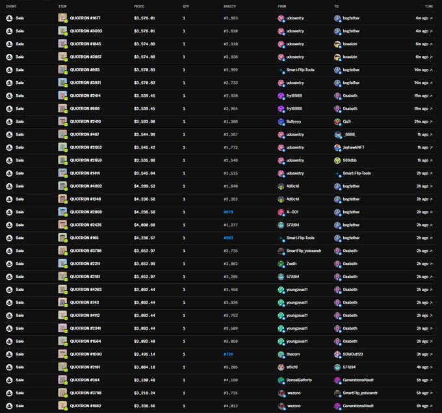Click the Sale event icon for QUOTRON #1682
Screen dimensions: 442x413
click(9, 406)
